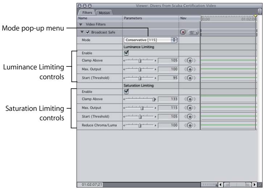Go to previous keyframe for saturation Clamp Above
The image size is (264, 189).
[x=185, y=99]
